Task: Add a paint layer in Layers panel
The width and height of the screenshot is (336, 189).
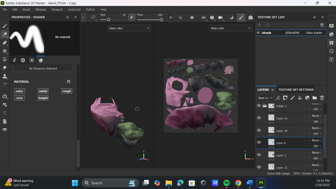Action: point(292,98)
